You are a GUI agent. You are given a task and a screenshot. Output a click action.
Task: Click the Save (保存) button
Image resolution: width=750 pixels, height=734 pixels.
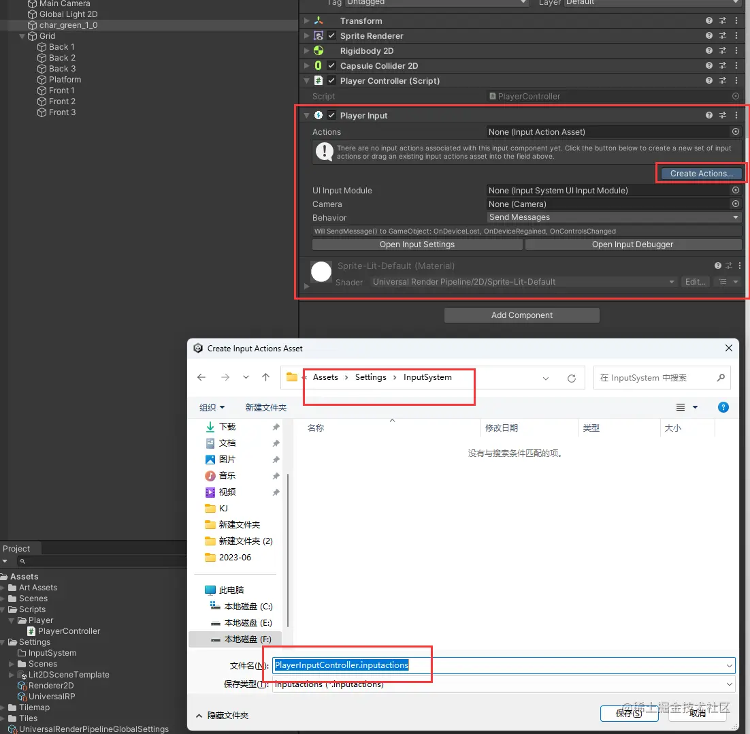[x=629, y=714]
